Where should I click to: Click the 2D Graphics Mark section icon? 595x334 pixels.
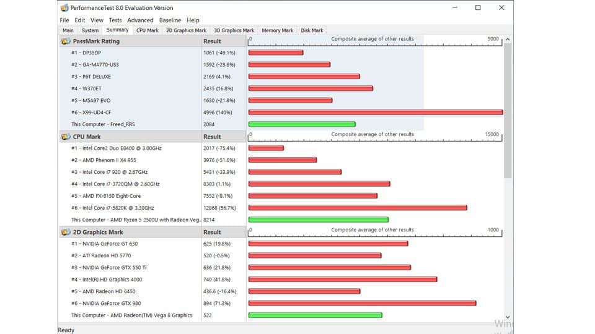coord(66,233)
